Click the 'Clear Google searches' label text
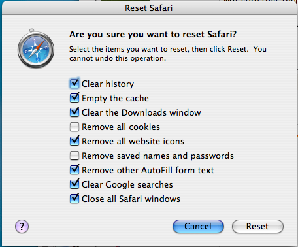This screenshot has height=247, width=298. tap(127, 185)
